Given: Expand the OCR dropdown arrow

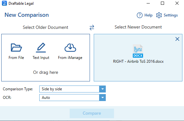Looking at the screenshot, I should point(102,98).
